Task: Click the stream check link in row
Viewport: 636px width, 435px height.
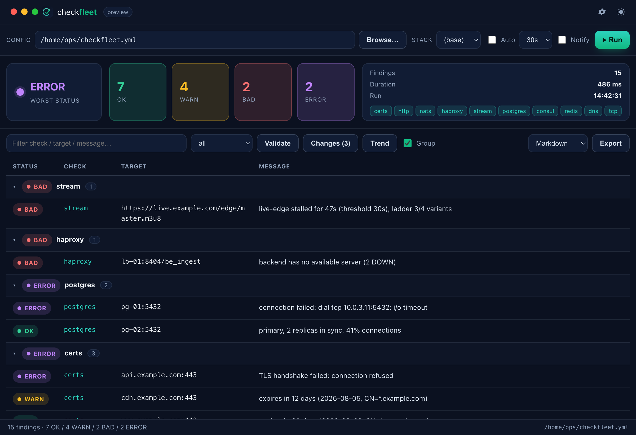Action: pyautogui.click(x=76, y=208)
